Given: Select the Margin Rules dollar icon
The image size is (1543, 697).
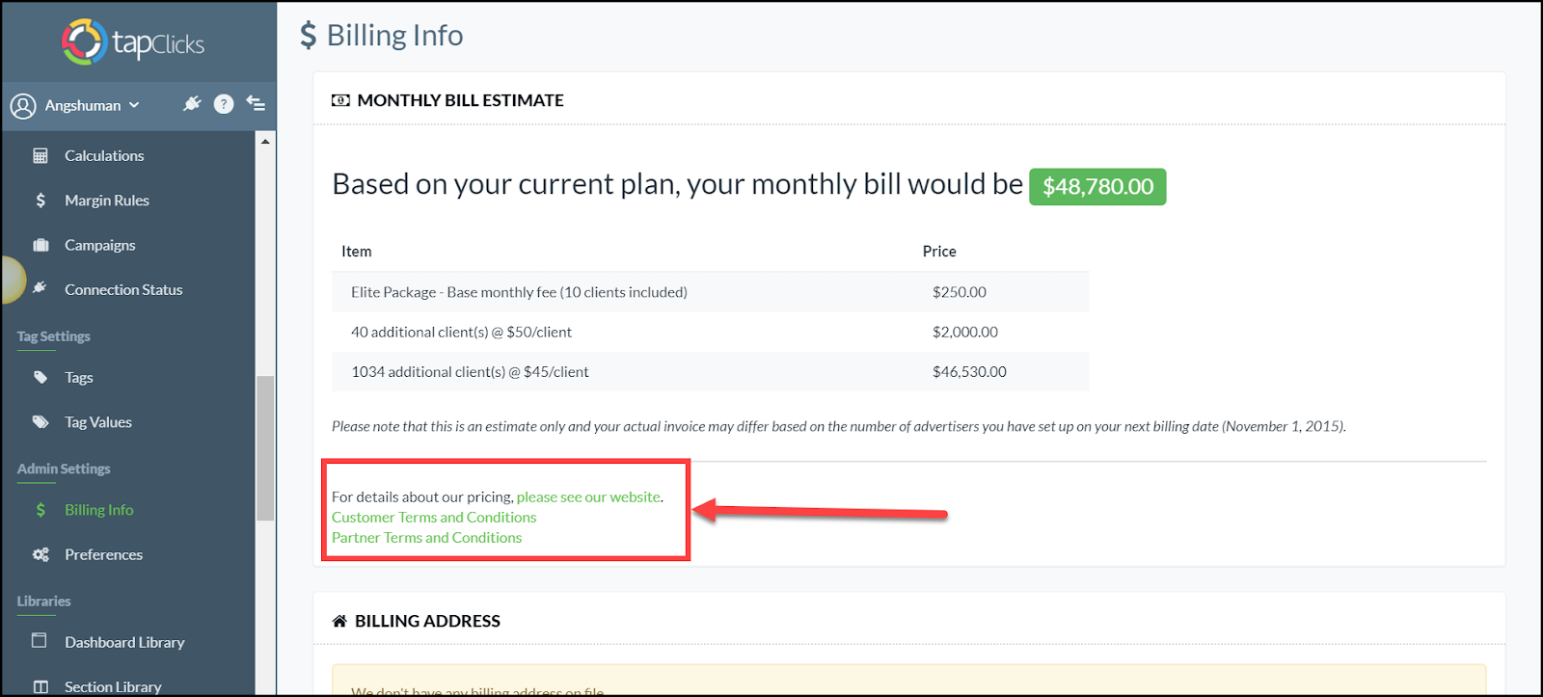Looking at the screenshot, I should [41, 201].
